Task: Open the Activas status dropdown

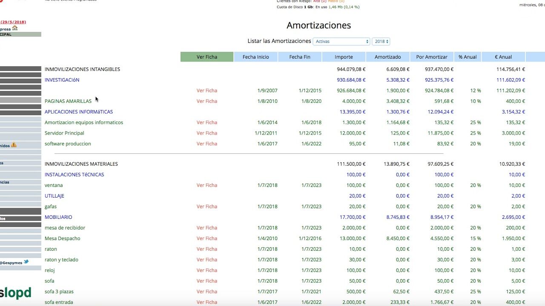Action: pos(341,42)
